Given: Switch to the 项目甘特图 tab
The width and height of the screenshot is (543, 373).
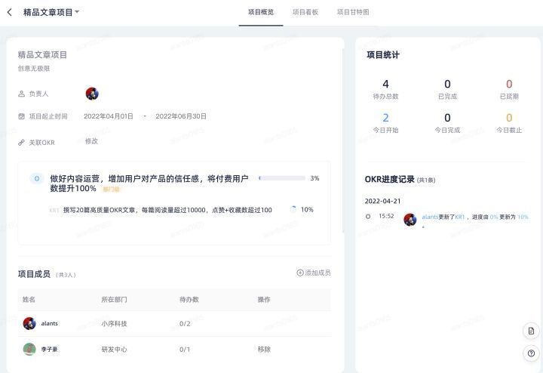Looking at the screenshot, I should point(353,12).
